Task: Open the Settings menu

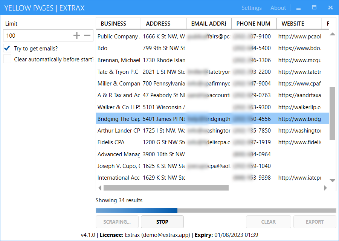Action: (x=251, y=8)
